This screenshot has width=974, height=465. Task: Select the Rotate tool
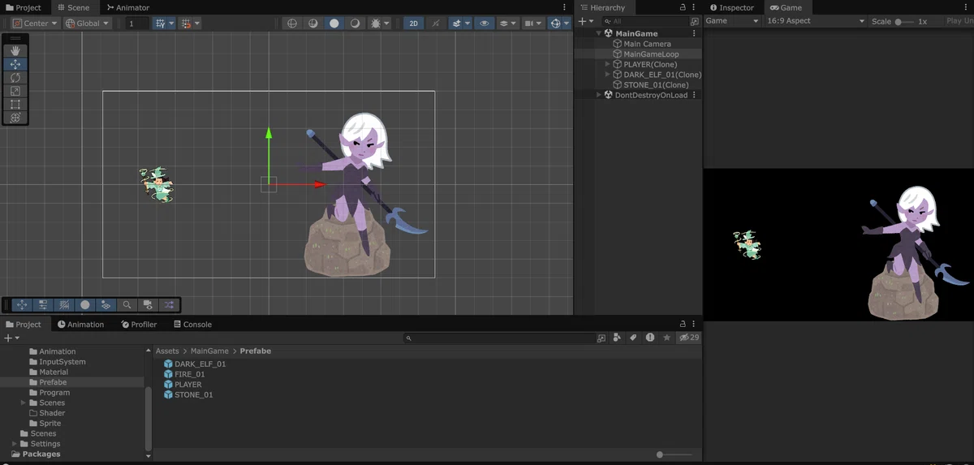click(x=15, y=78)
